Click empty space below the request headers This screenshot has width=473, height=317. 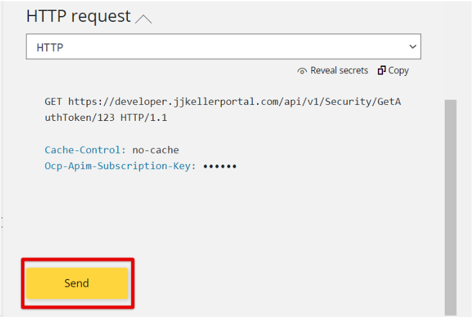point(223,212)
